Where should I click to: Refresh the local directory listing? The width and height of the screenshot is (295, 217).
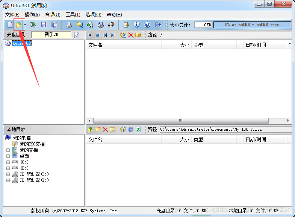click(138, 130)
